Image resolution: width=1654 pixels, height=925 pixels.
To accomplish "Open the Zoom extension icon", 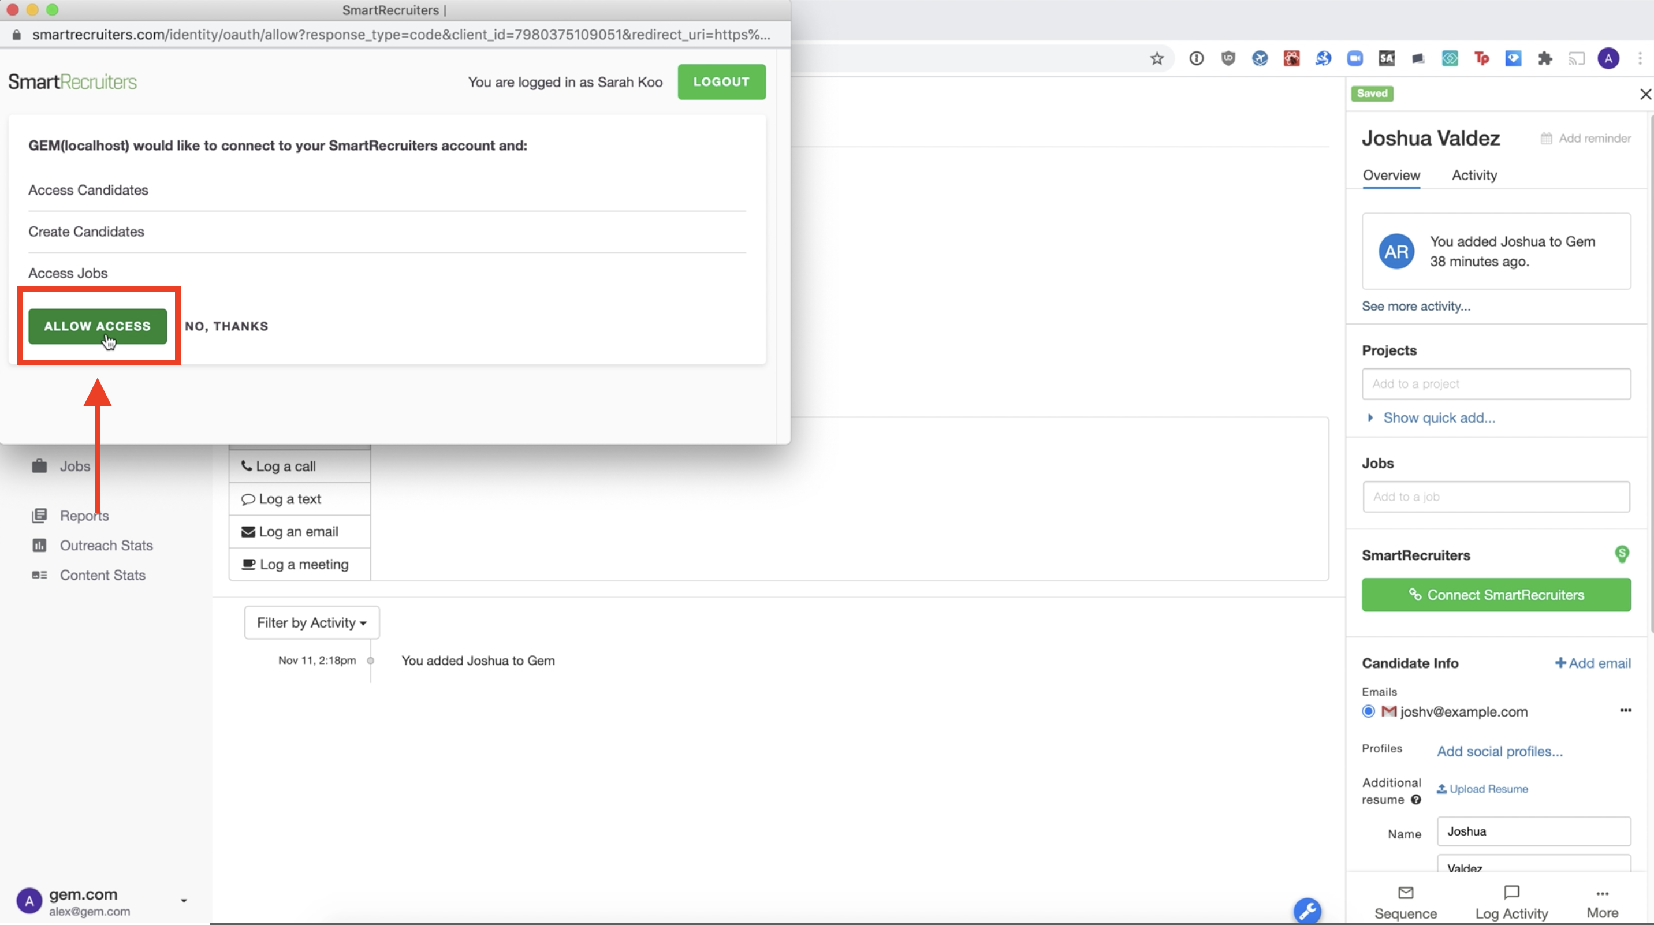I will click(x=1355, y=58).
